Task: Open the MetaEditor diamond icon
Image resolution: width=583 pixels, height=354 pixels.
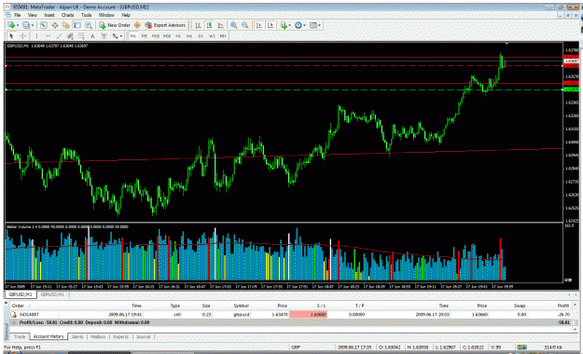Action: pyautogui.click(x=137, y=25)
